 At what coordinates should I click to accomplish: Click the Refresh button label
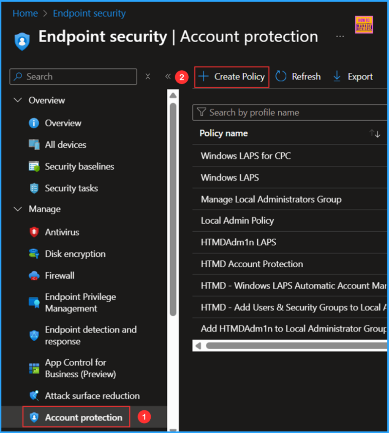point(306,77)
